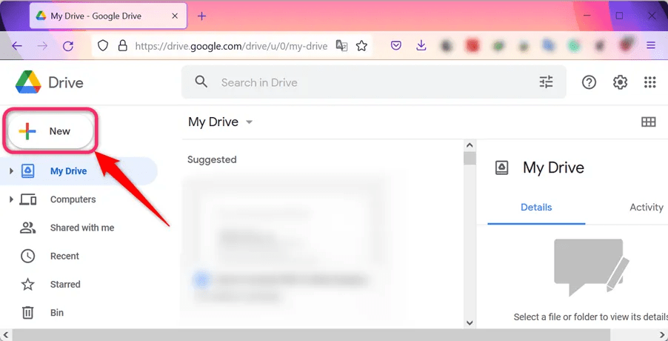Click the Recent clock icon
668x341 pixels.
click(x=27, y=256)
